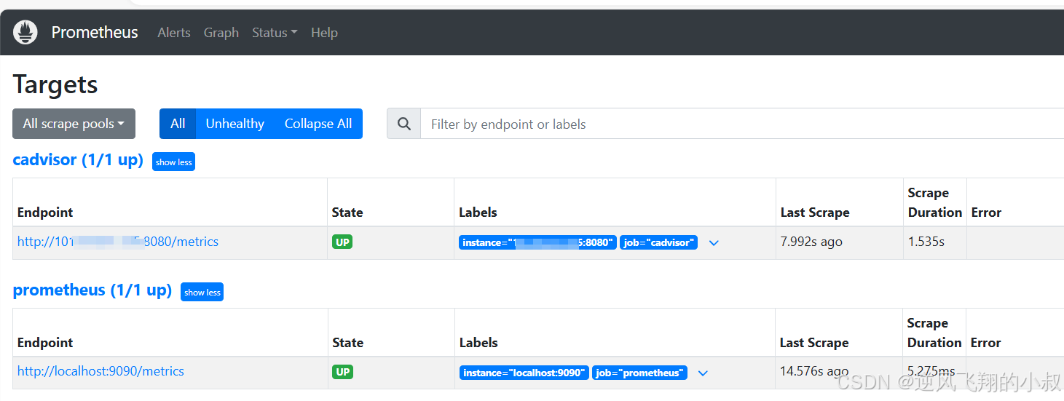
Task: Open the Alerts menu item
Action: (x=174, y=33)
